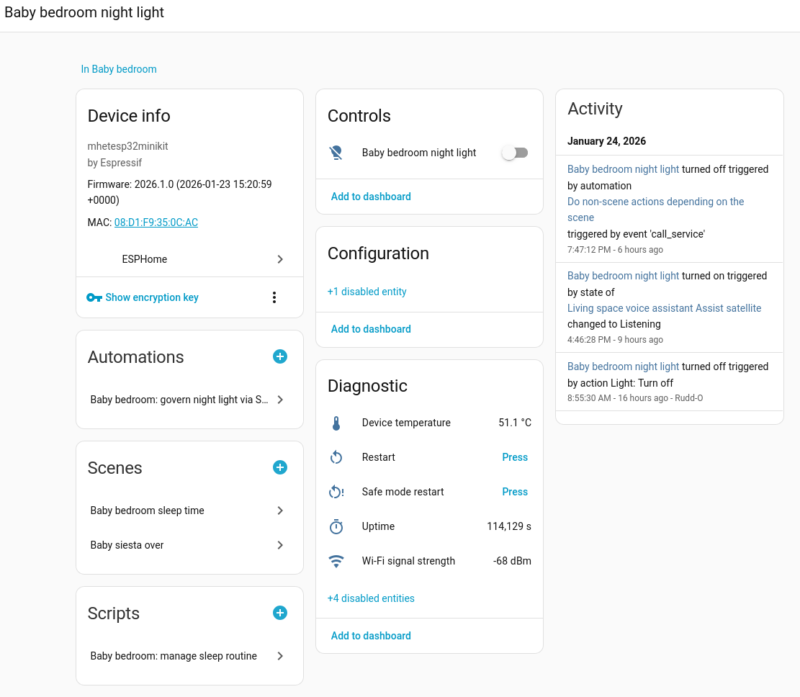Click the Restart circular-arrow icon
This screenshot has height=697, width=800.
(336, 457)
